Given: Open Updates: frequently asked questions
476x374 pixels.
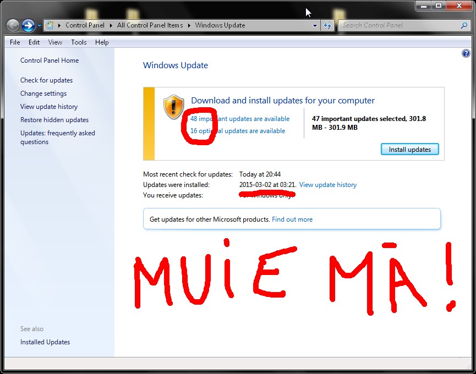Looking at the screenshot, I should pos(57,137).
